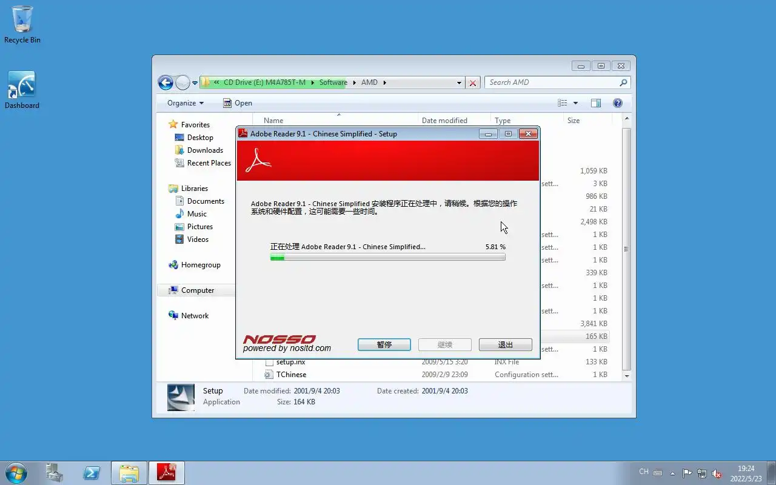Image resolution: width=776 pixels, height=485 pixels.
Task: Click File Explorer taskbar icon
Action: [129, 473]
